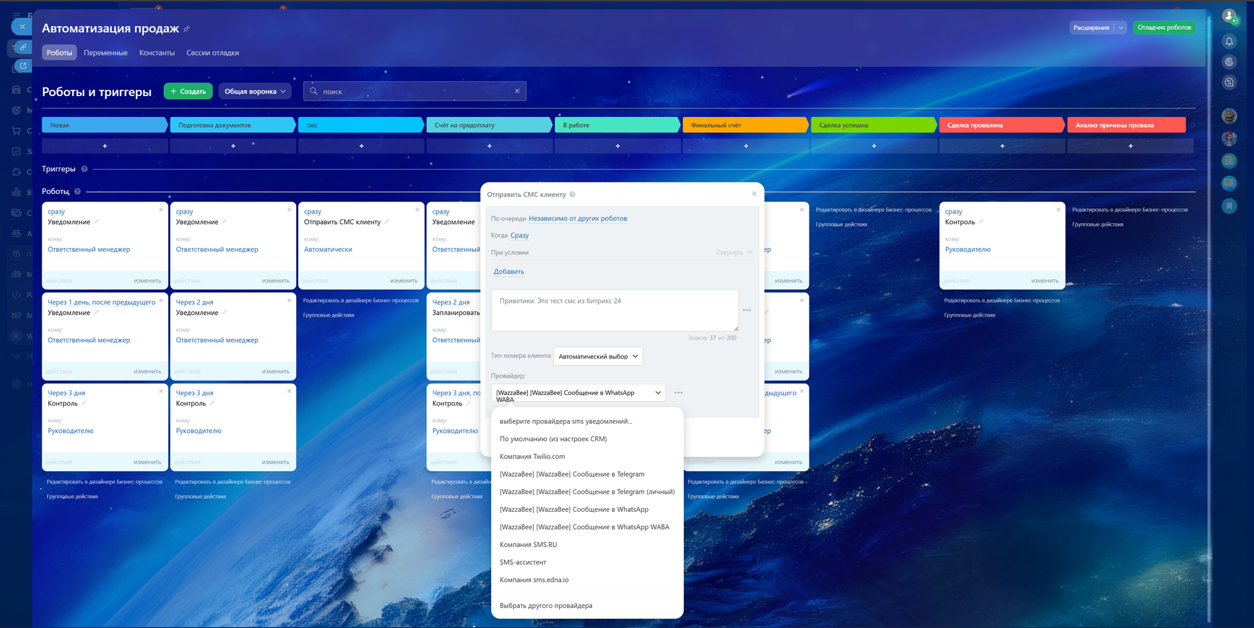The width and height of the screenshot is (1254, 628).
Task: Open the bee avatar chat in right sidebar
Action: click(1229, 116)
